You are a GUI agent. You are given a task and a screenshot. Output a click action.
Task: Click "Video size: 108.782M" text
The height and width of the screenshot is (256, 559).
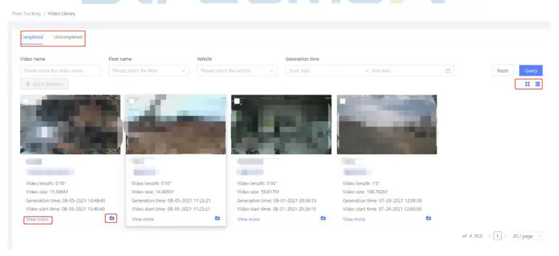point(365,192)
